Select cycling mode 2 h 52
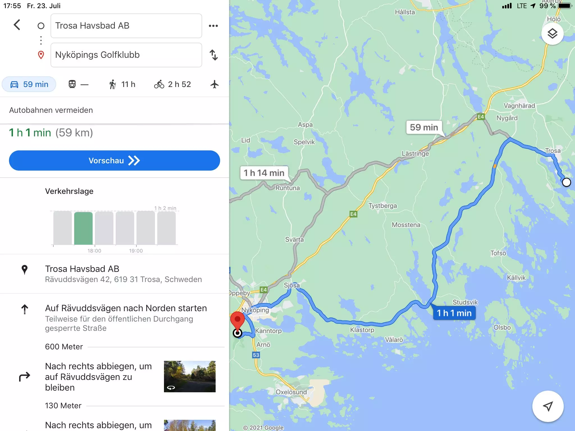The image size is (575, 431). [x=172, y=84]
